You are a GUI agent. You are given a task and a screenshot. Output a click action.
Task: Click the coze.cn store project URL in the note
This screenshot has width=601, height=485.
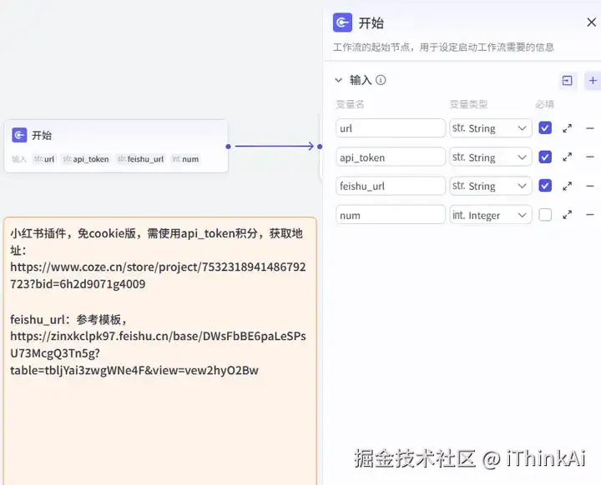click(x=158, y=275)
